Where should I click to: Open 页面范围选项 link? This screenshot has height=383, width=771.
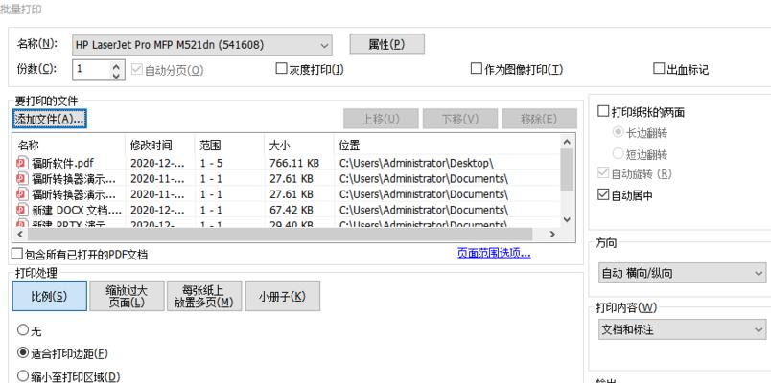(494, 254)
